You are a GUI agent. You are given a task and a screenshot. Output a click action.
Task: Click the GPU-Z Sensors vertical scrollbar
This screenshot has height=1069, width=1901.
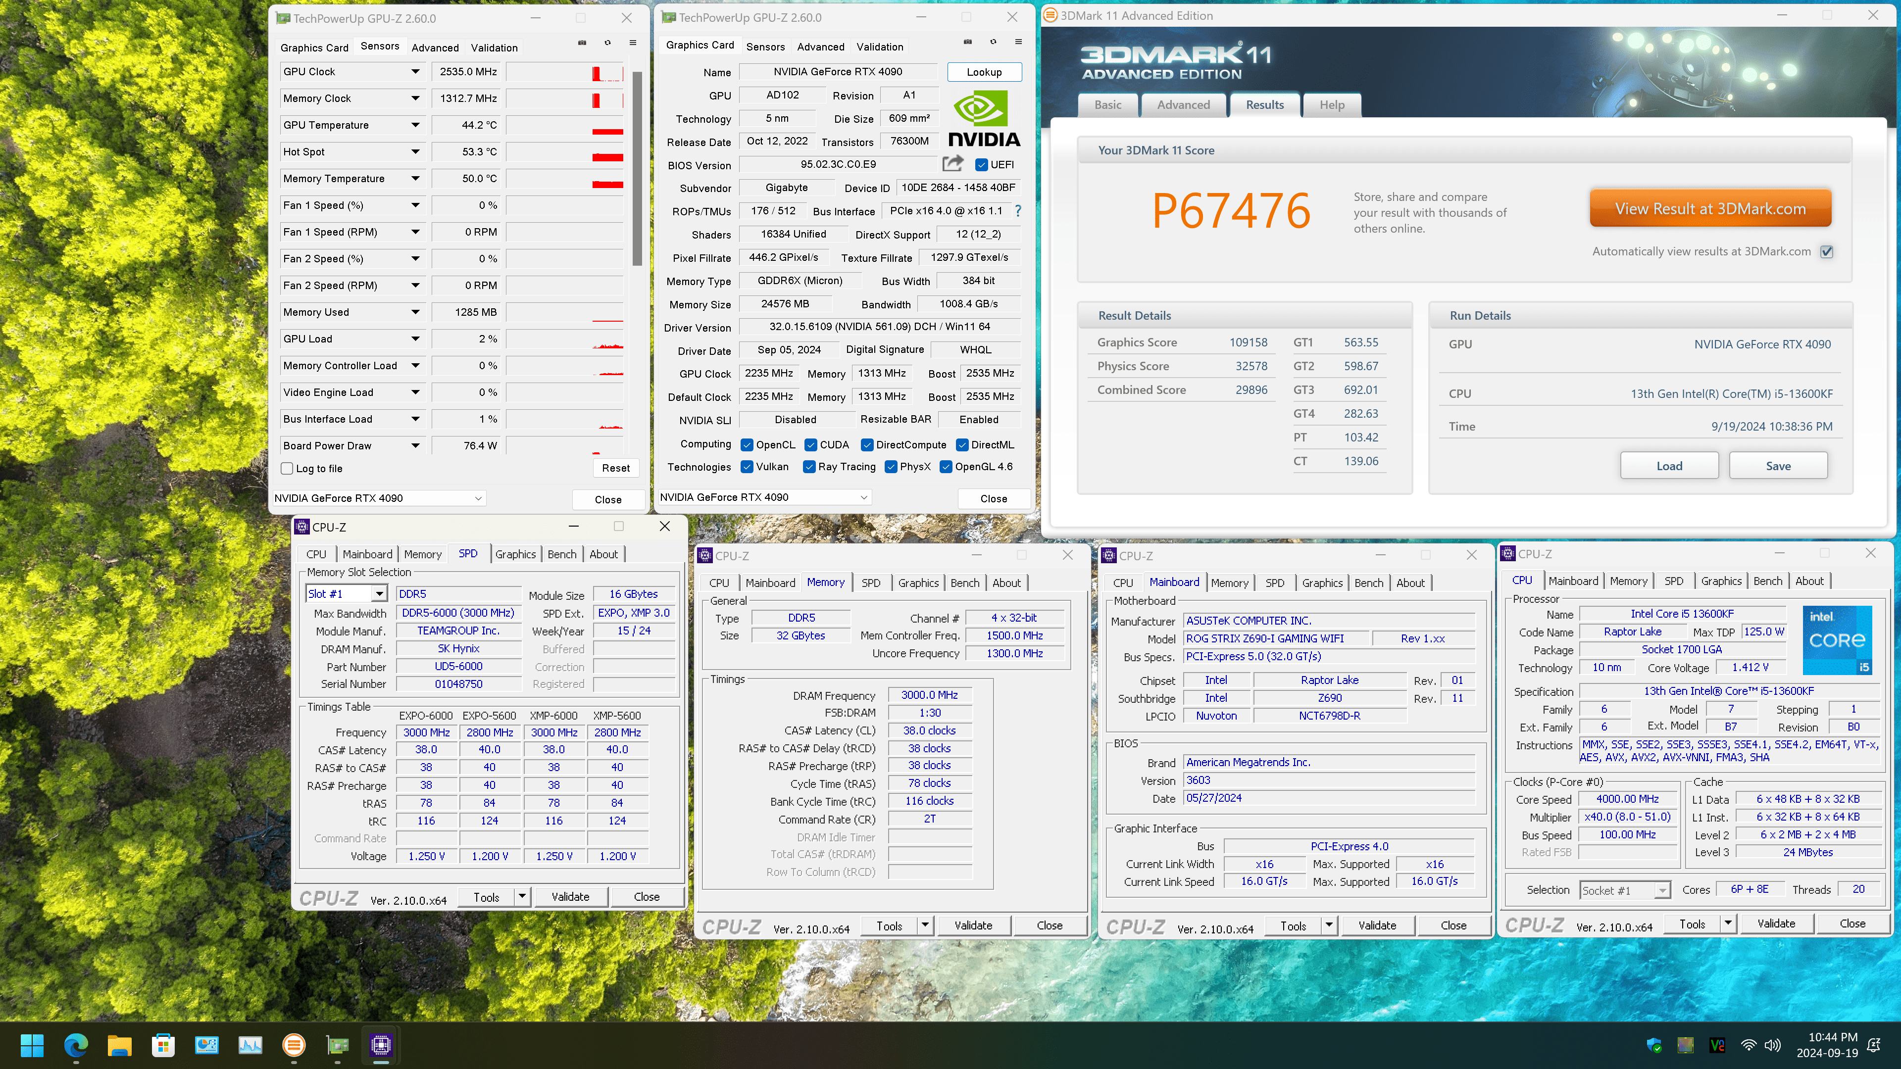tap(637, 168)
